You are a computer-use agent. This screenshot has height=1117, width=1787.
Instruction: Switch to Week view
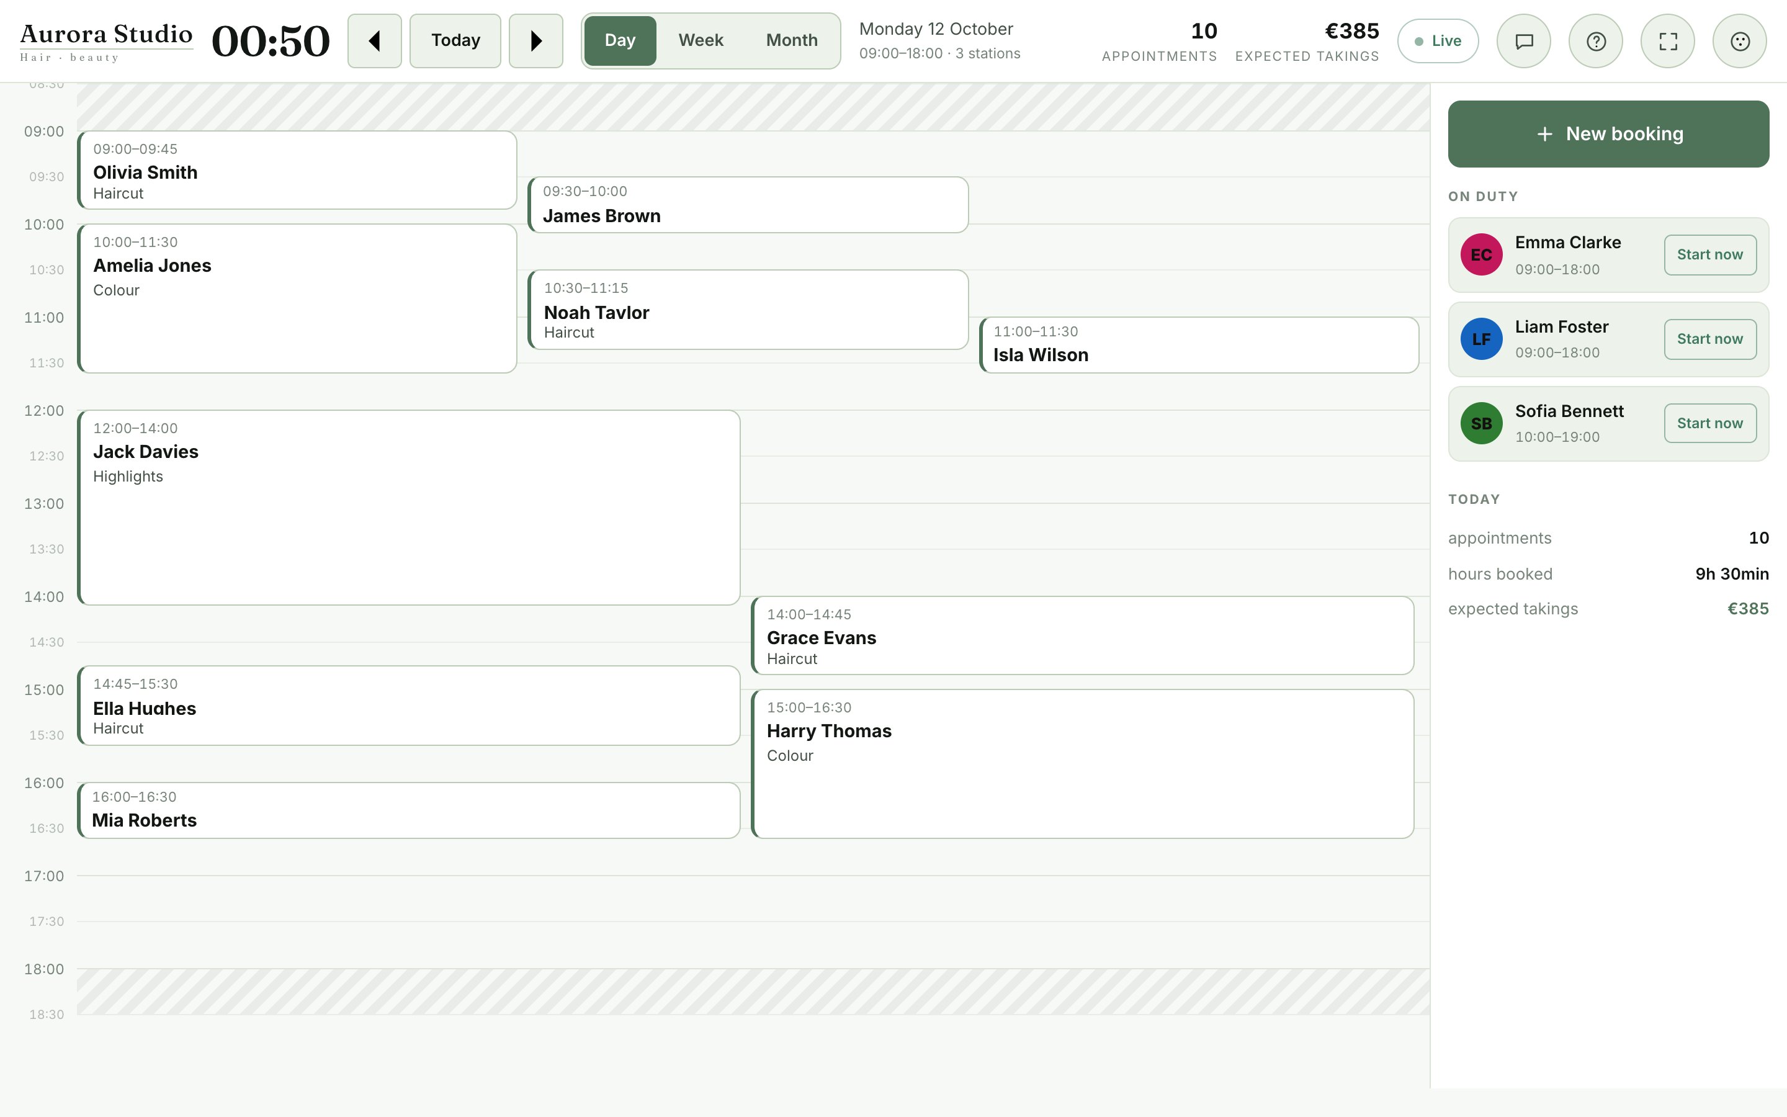click(701, 40)
